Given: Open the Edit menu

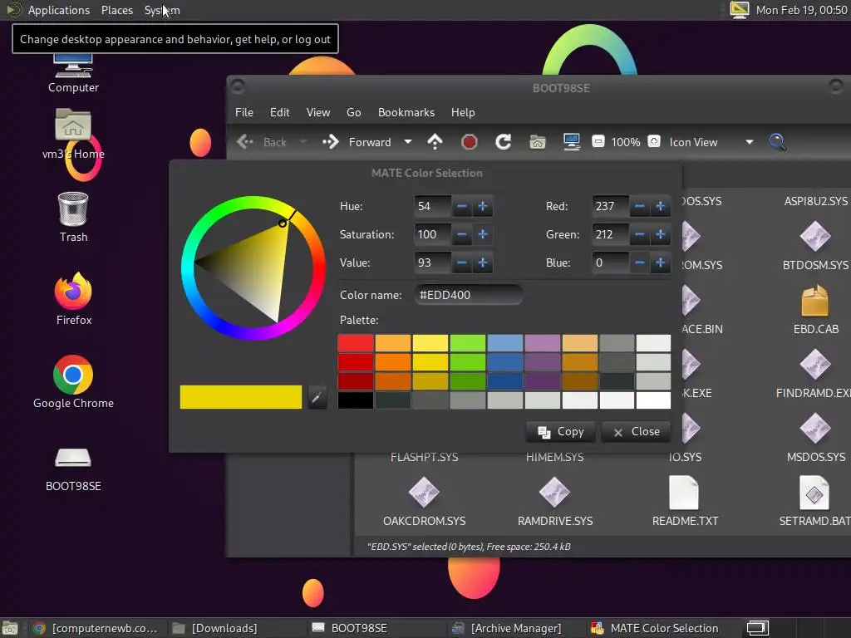Looking at the screenshot, I should click(x=279, y=112).
